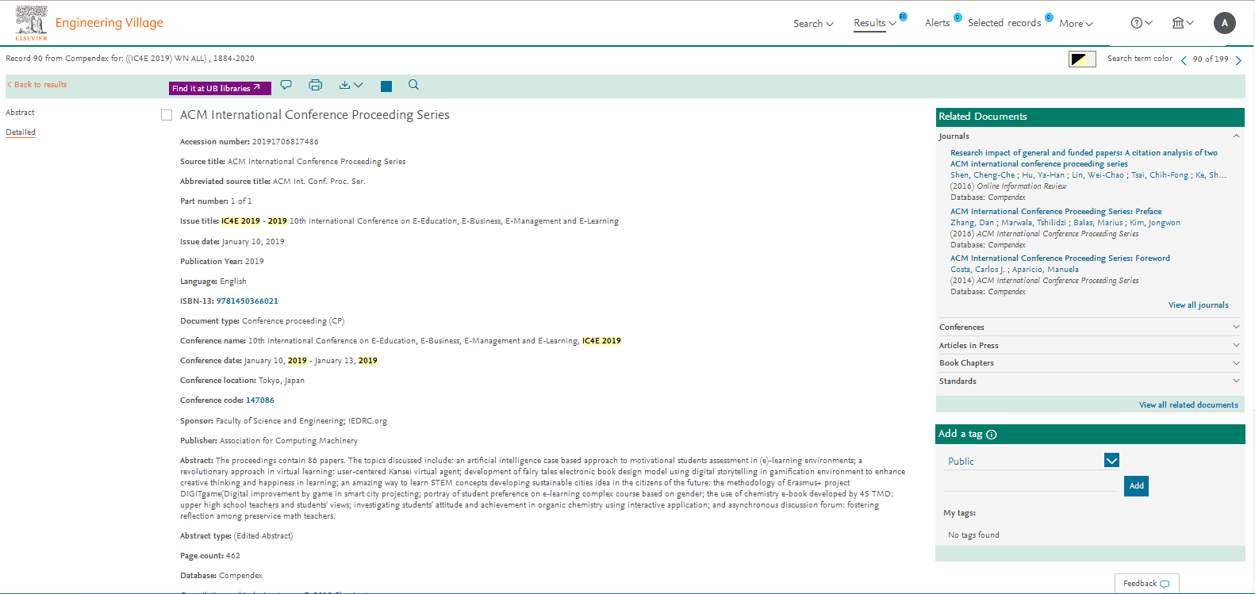Click 'Conference location: Tokyo, Japan' text
1255x594 pixels.
coord(242,381)
